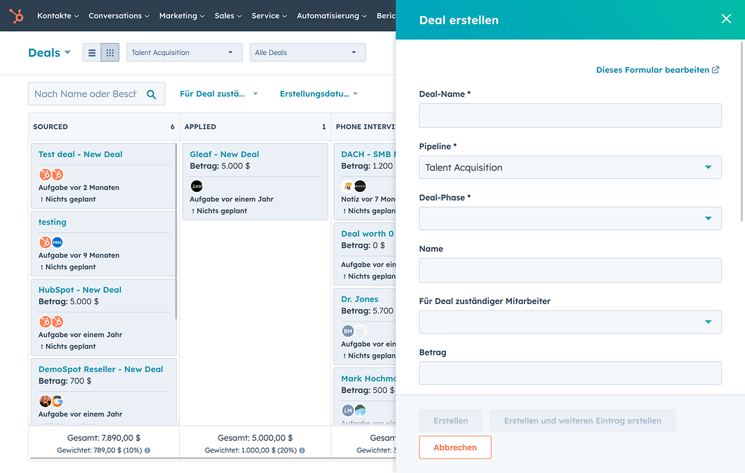This screenshot has width=745, height=473.
Task: Open the testing deal link
Action: point(52,222)
